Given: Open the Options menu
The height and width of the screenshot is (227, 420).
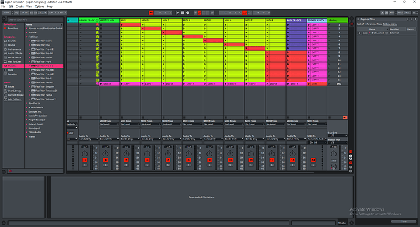Looking at the screenshot, I should pyautogui.click(x=40, y=7).
